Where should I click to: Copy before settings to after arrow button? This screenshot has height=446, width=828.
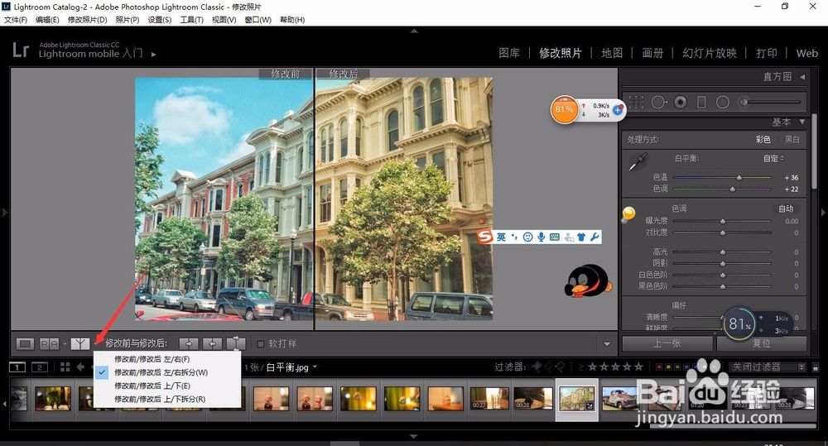(189, 344)
